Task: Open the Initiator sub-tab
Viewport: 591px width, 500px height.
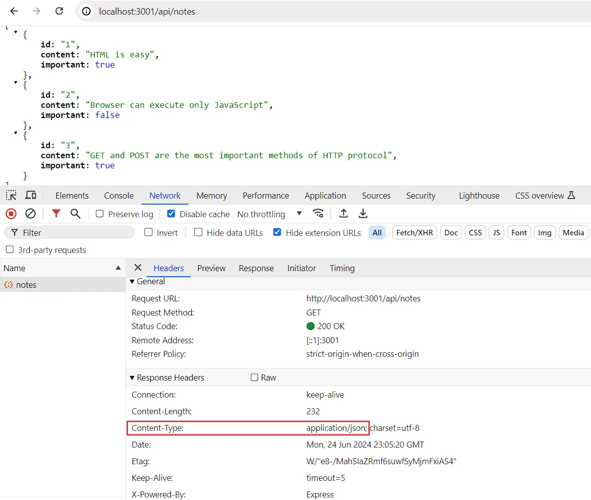Action: coord(302,268)
